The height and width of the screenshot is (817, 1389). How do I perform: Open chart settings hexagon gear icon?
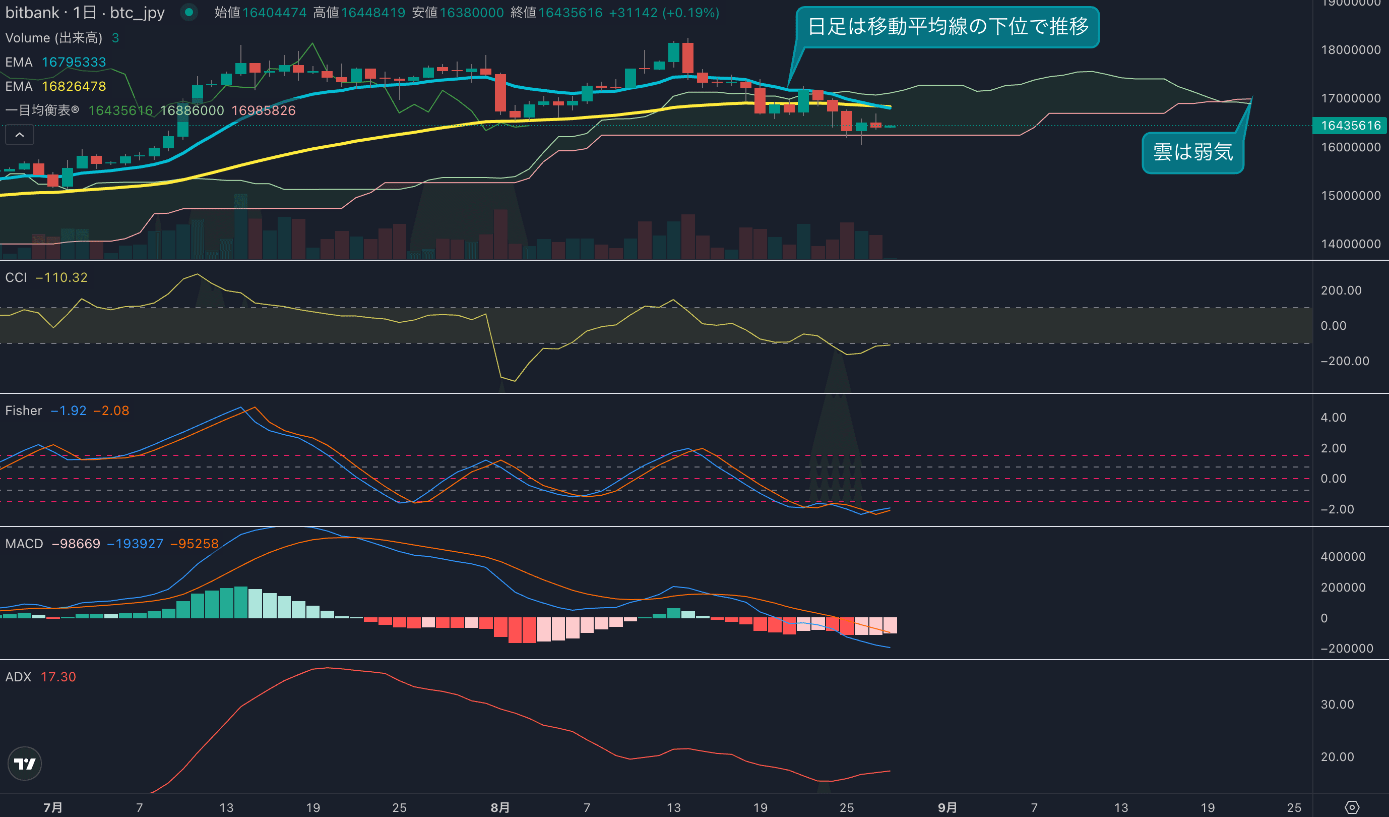(x=1352, y=807)
